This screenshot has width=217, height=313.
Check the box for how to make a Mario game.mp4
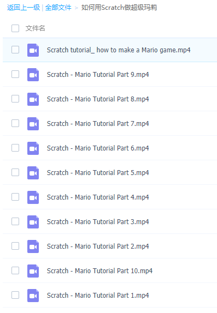15,50
